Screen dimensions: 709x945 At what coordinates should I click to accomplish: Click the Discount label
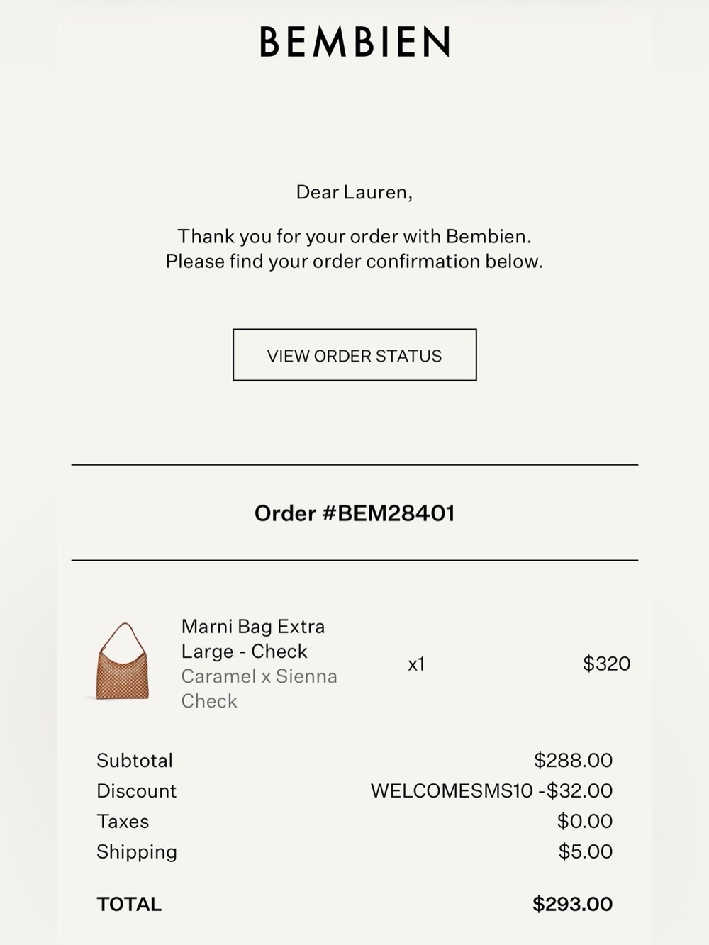click(136, 791)
